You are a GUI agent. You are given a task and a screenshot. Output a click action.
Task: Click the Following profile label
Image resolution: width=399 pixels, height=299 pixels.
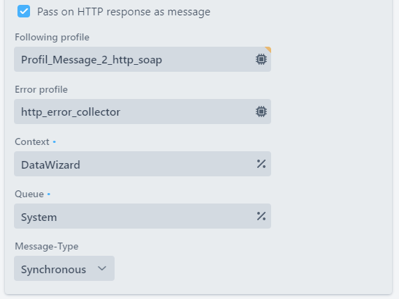(x=52, y=38)
